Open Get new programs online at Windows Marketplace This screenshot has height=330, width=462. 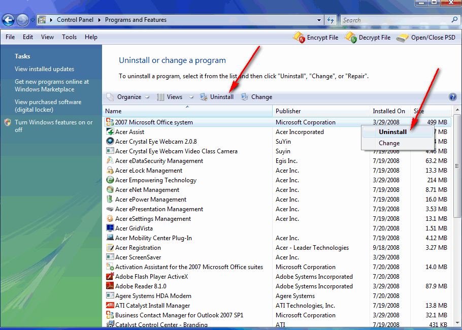(x=52, y=85)
